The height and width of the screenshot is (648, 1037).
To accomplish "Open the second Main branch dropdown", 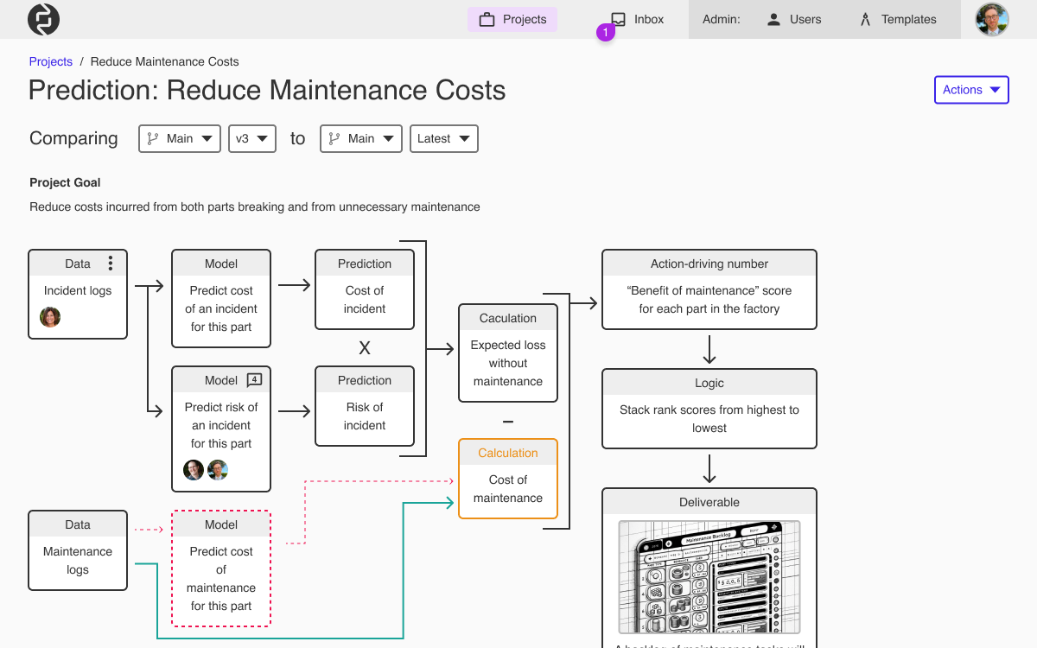I will pos(360,138).
